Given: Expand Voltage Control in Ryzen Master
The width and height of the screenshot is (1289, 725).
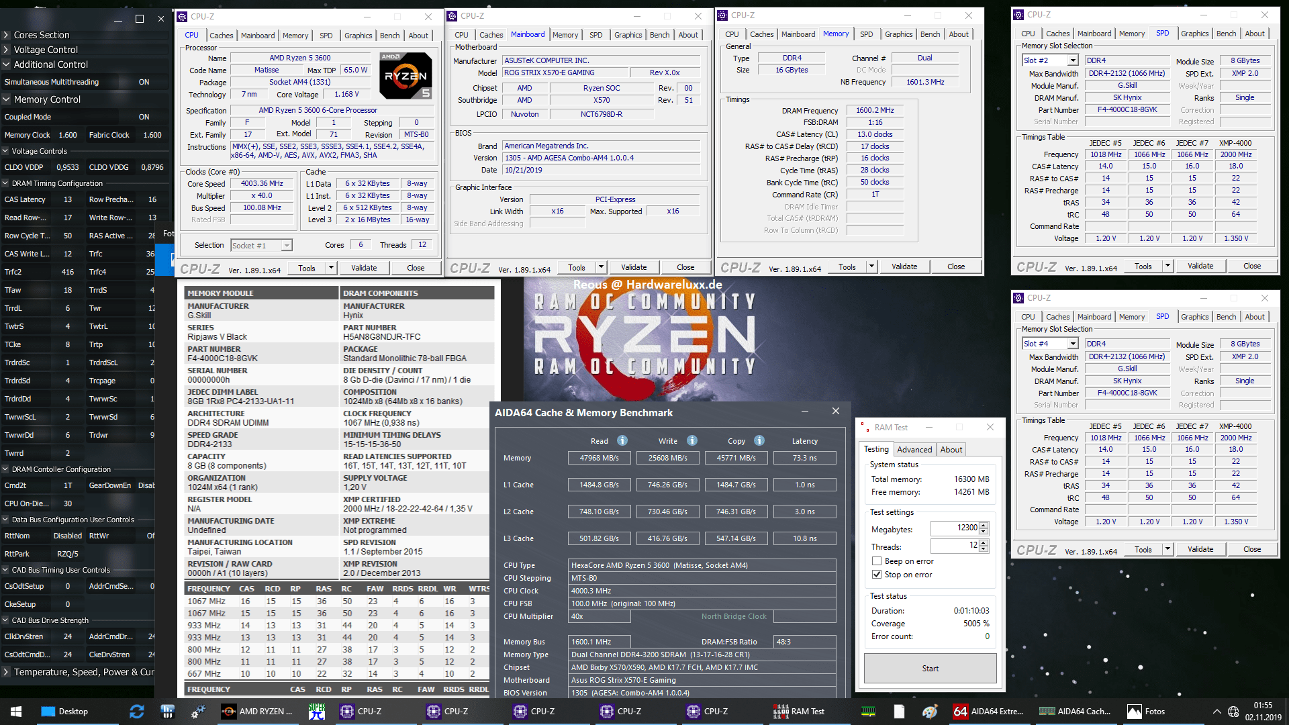Looking at the screenshot, I should tap(6, 50).
